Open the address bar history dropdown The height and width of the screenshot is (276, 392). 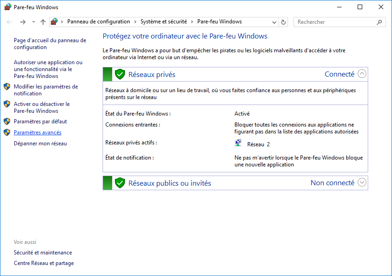(x=274, y=22)
